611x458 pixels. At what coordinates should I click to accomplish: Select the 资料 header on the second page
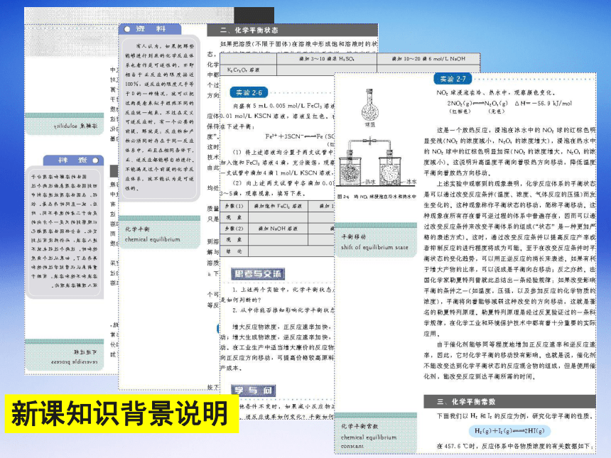pos(150,29)
